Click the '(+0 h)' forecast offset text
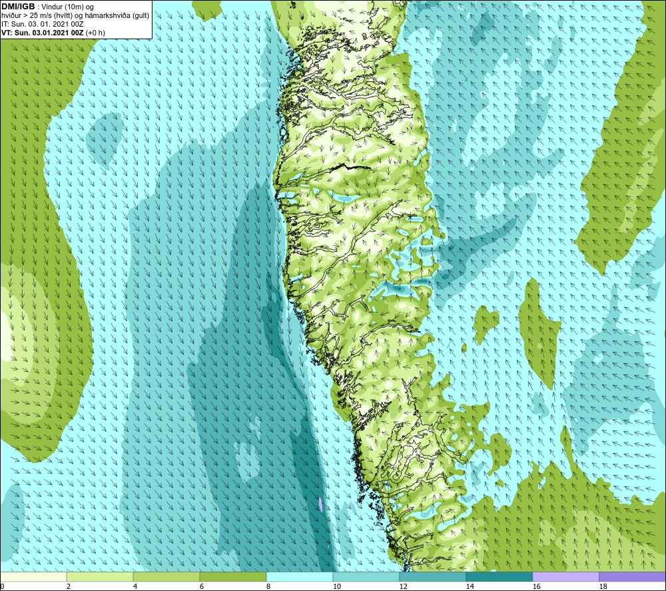The width and height of the screenshot is (666, 591). pyautogui.click(x=95, y=33)
